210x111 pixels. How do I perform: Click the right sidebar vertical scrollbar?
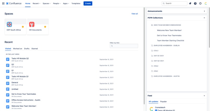[209, 28]
